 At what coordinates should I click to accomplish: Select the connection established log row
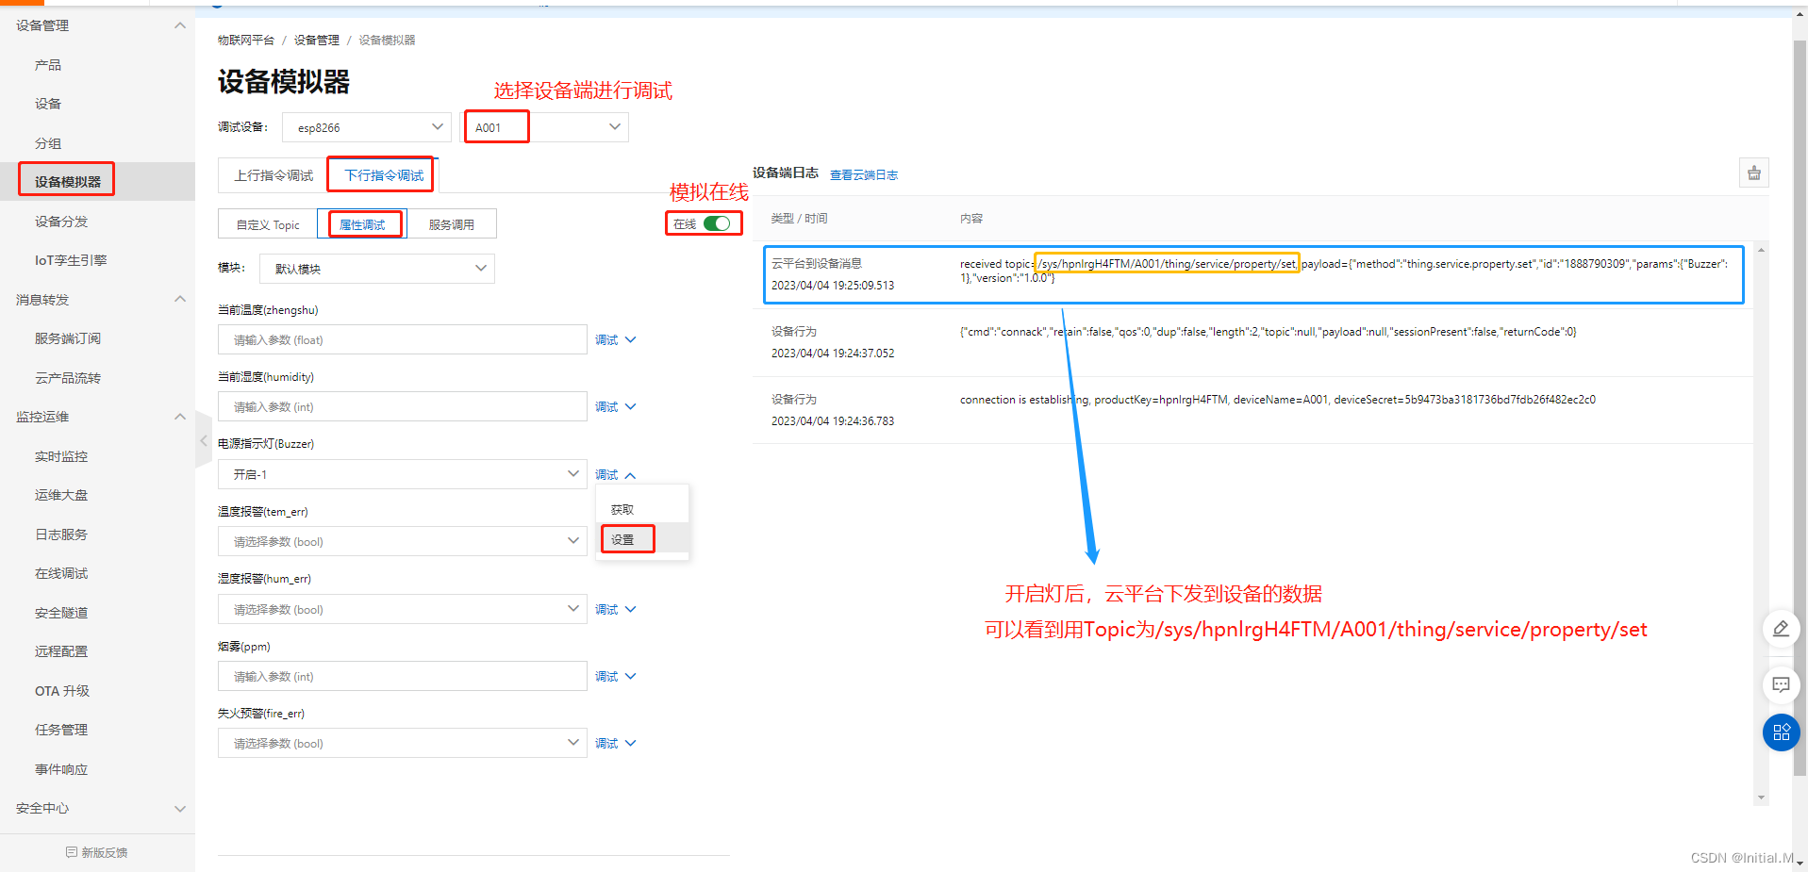[x=1253, y=410]
